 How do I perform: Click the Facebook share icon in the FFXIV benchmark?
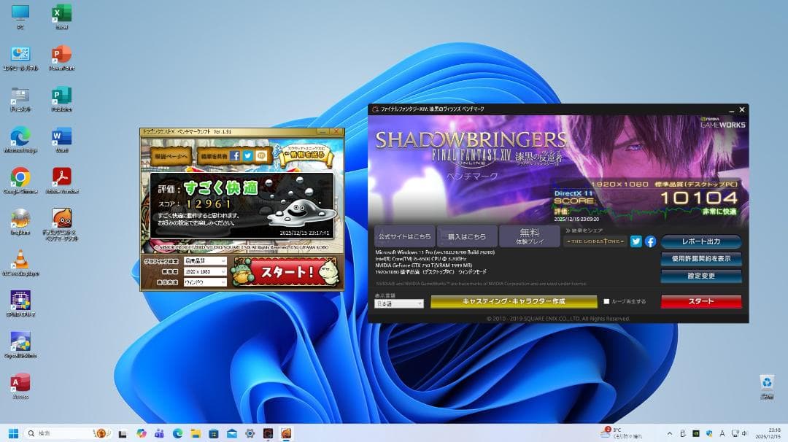pyautogui.click(x=652, y=241)
